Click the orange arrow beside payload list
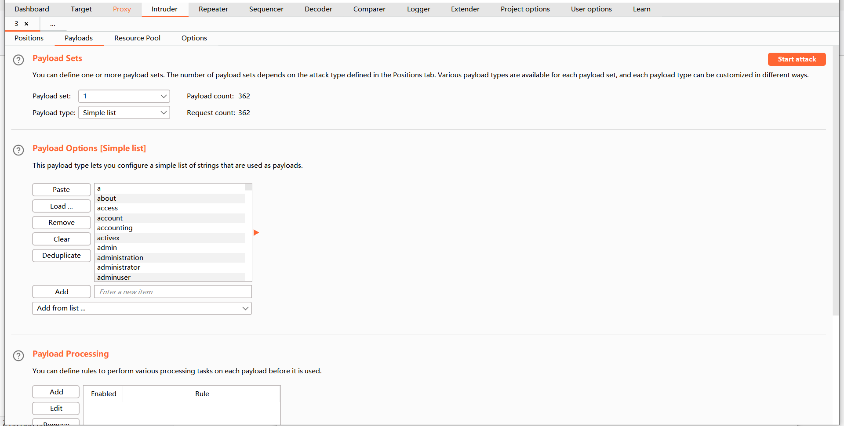Viewport: 844px width, 426px height. (256, 232)
